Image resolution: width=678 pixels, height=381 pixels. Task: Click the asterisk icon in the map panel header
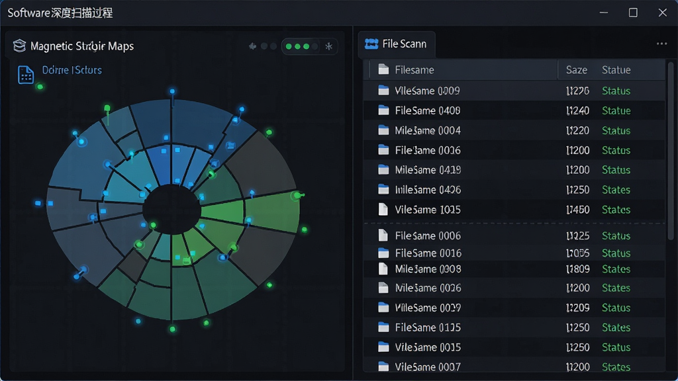coord(328,46)
